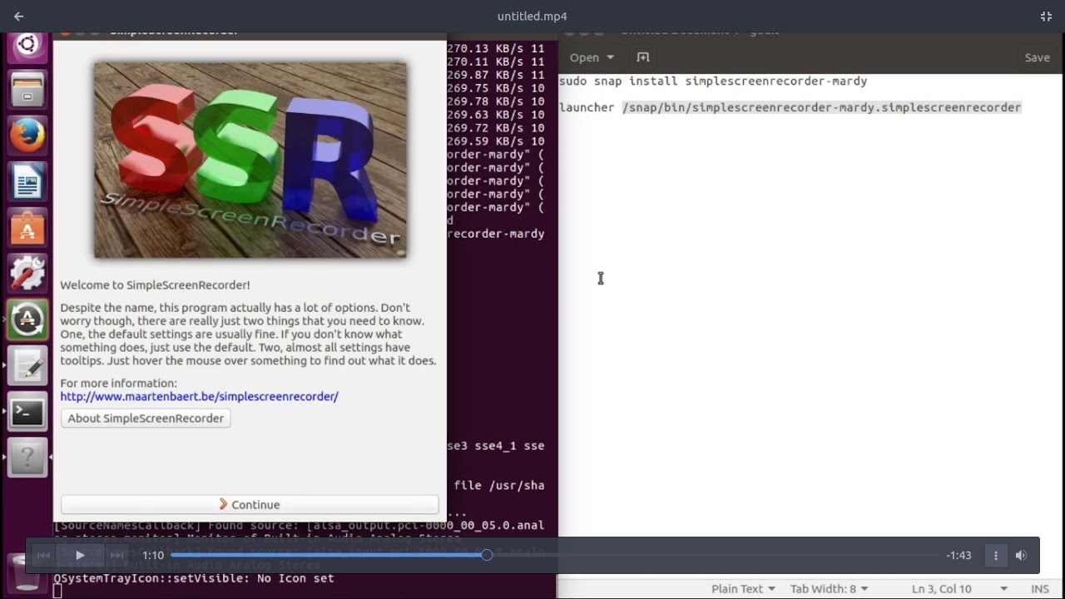The width and height of the screenshot is (1065, 599).
Task: Open Ubuntu Software from the launcher
Action: pyautogui.click(x=27, y=227)
